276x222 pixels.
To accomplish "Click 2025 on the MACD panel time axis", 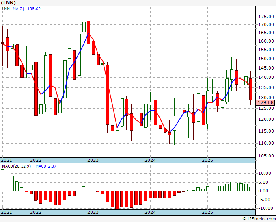I will tap(207, 212).
